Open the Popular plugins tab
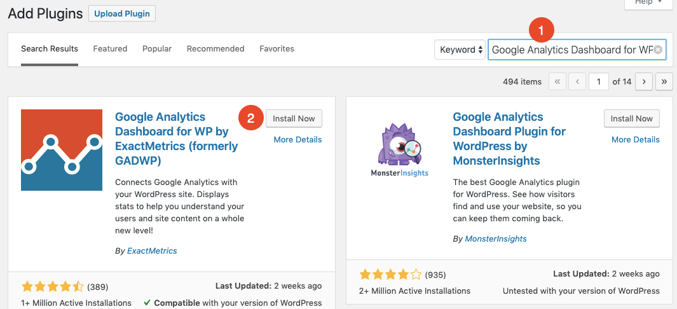677x309 pixels. pyautogui.click(x=158, y=49)
